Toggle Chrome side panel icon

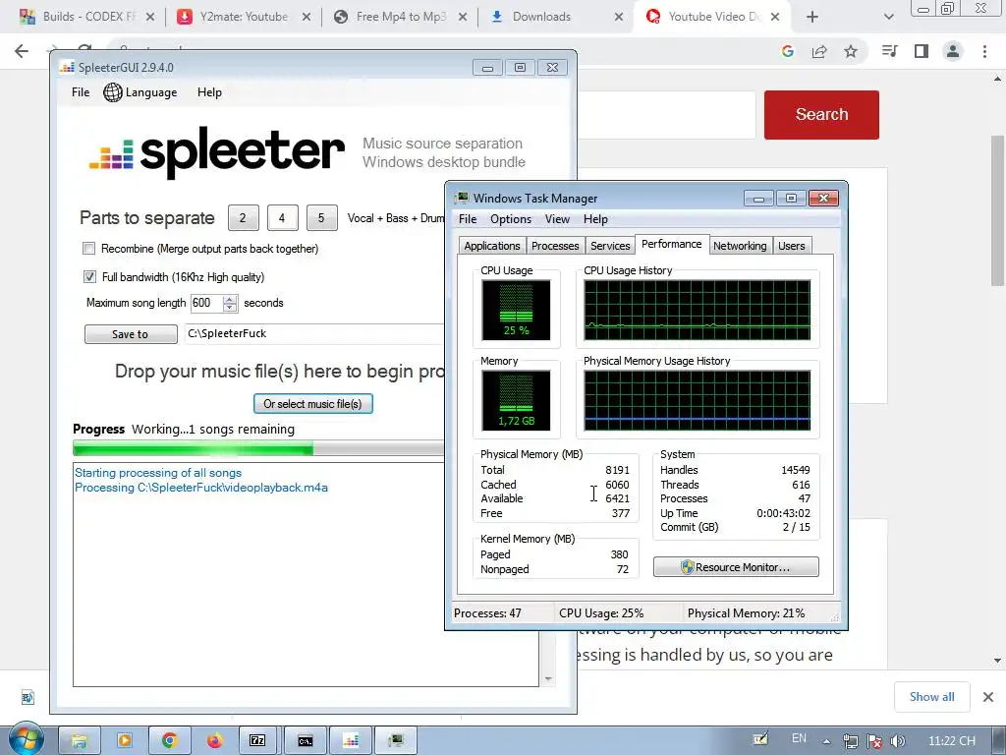click(922, 51)
